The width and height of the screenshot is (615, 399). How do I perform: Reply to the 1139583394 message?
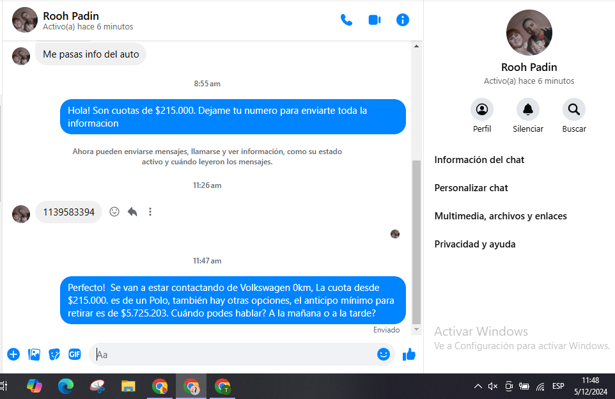coord(132,212)
